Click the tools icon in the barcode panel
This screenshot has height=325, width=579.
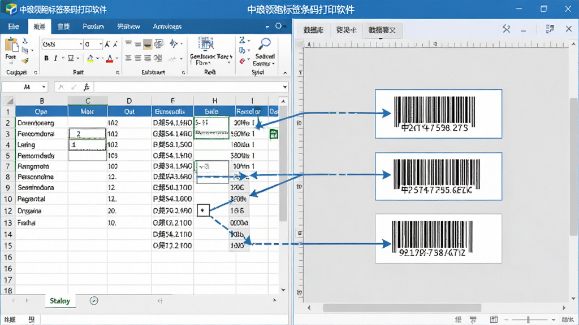506,29
